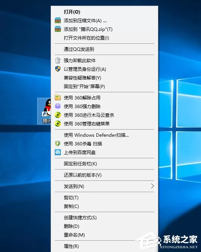Viewport: 201px width, 252px height.
Task: Click the trash bin icon for 强力卸载此软件
Action: (x=58, y=60)
